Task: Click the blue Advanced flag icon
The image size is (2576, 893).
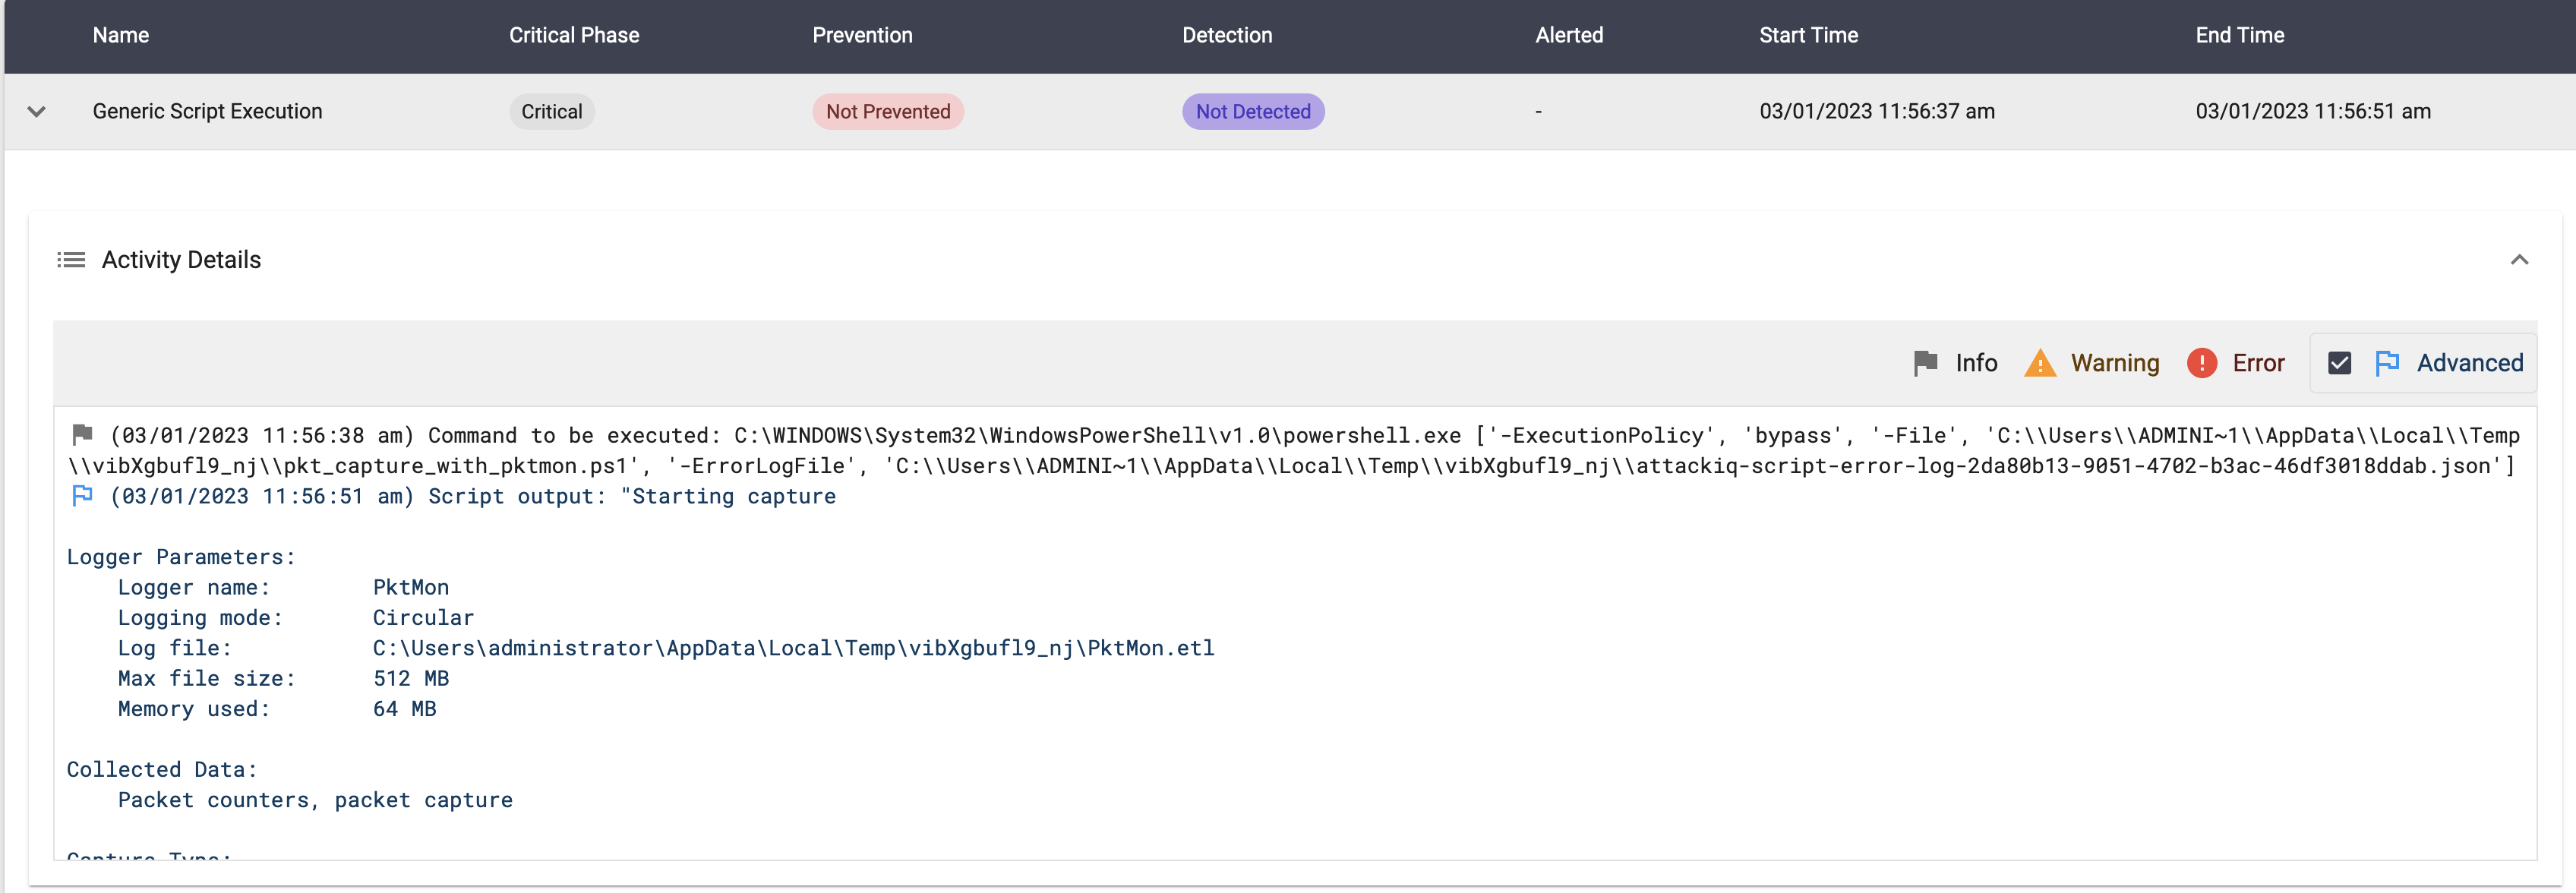Action: [x=2386, y=363]
